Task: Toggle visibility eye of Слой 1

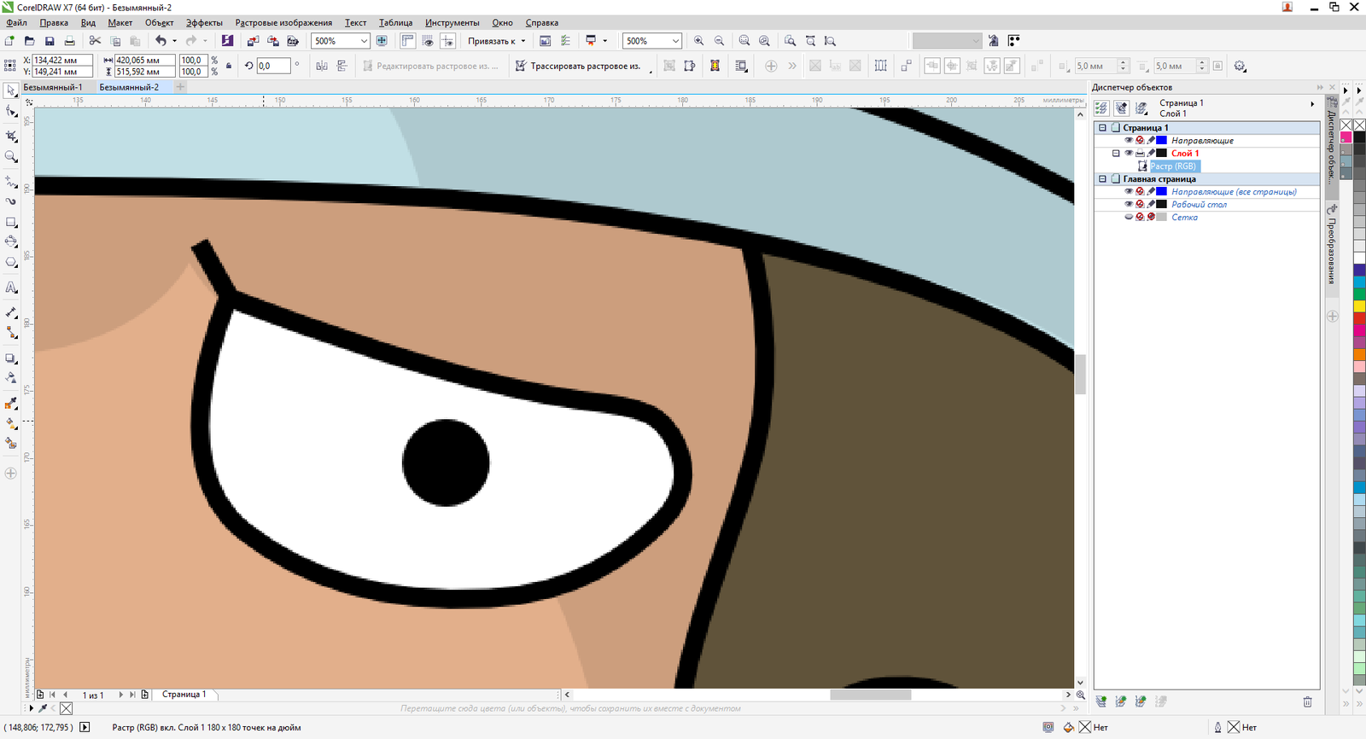Action: pos(1128,154)
